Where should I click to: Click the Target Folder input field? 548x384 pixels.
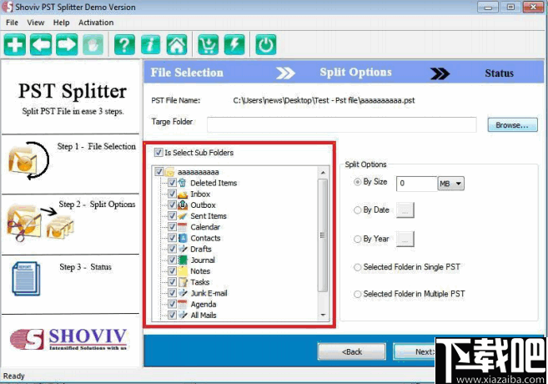[341, 125]
